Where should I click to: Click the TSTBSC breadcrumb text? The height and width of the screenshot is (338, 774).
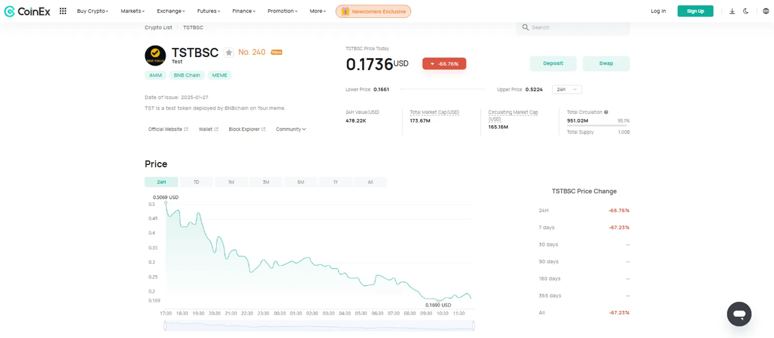[193, 28]
